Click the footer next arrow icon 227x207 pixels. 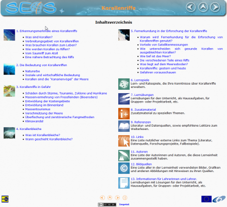point(117,198)
